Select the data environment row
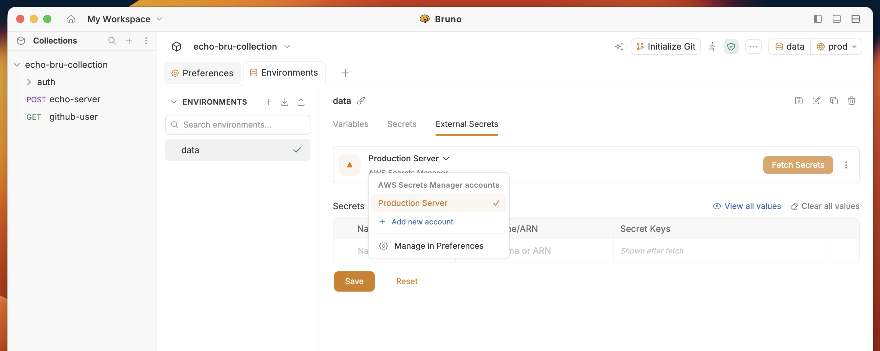The image size is (880, 351). pyautogui.click(x=238, y=150)
